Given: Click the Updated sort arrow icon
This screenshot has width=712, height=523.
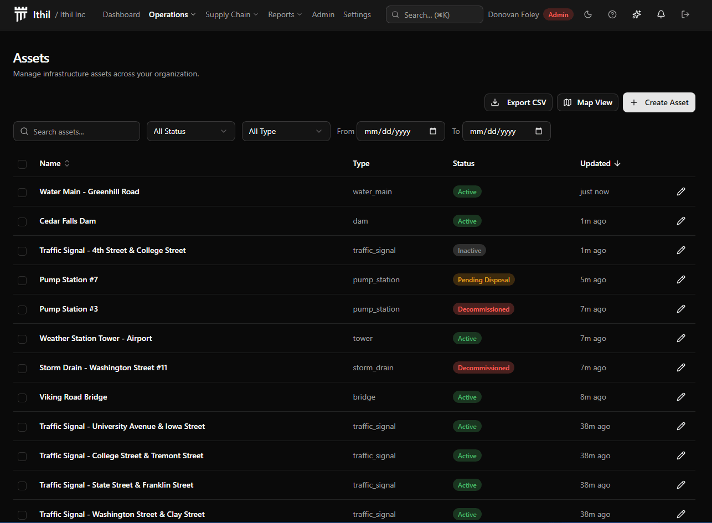Looking at the screenshot, I should click(617, 163).
